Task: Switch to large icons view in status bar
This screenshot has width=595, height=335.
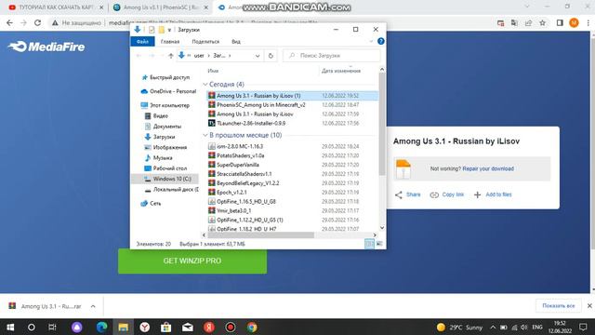Action: [379, 244]
